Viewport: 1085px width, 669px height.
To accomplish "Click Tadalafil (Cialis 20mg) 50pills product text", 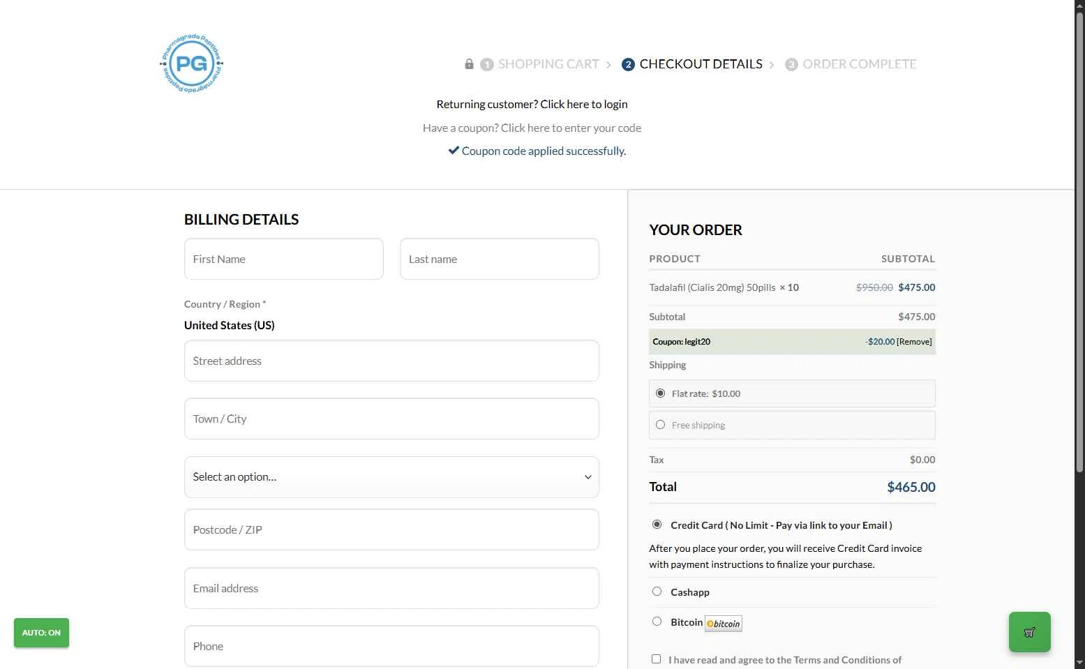I will [712, 287].
